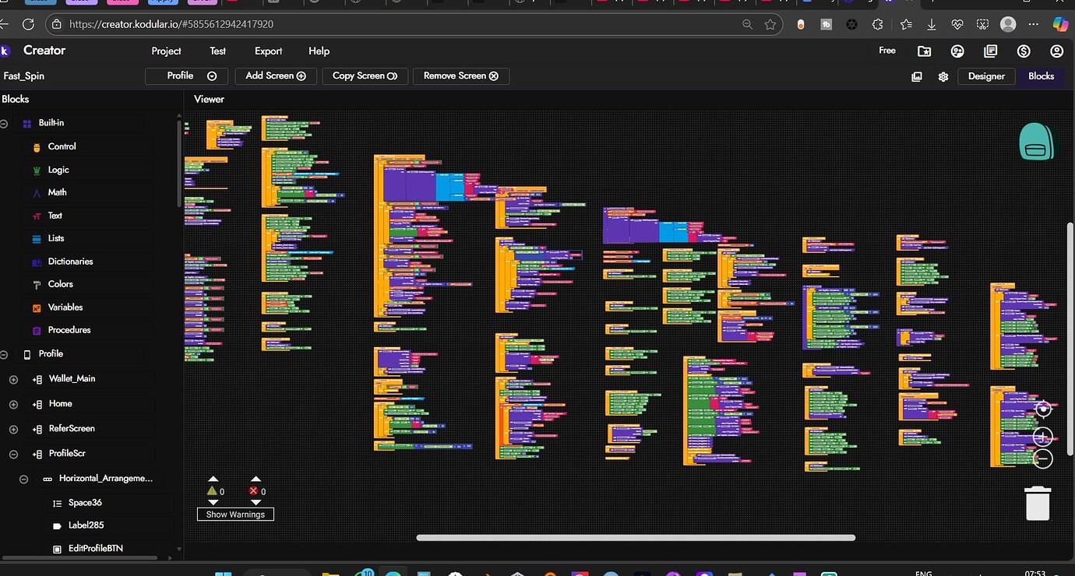Expand the Wallet_Main component tree node
1075x576 pixels.
coord(13,379)
